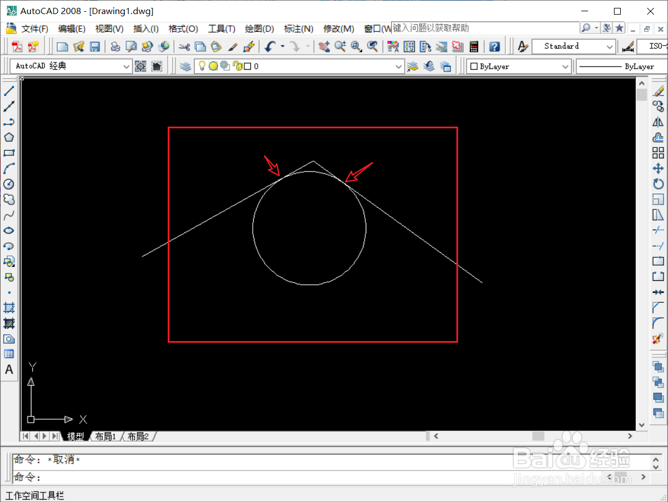The width and height of the screenshot is (668, 502).
Task: Click the Pan realtime hand icon
Action: click(x=324, y=47)
